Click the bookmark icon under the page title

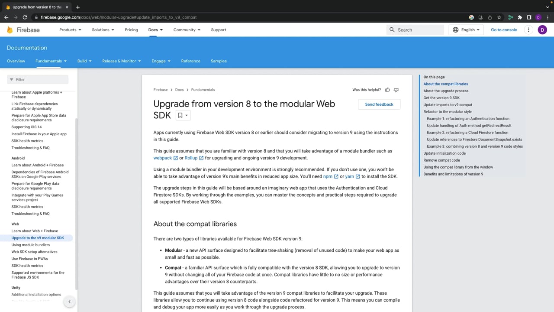click(180, 115)
